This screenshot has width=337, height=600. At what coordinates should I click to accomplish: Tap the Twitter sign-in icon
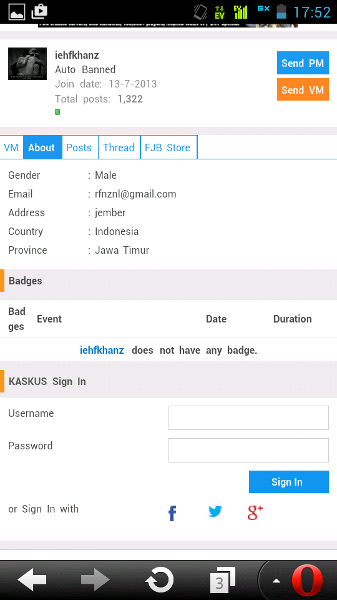coord(215,512)
